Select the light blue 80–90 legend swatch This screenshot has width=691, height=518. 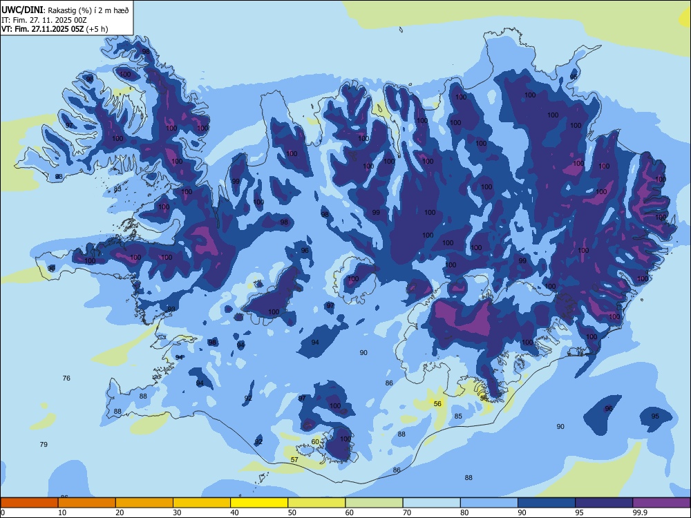click(x=489, y=503)
